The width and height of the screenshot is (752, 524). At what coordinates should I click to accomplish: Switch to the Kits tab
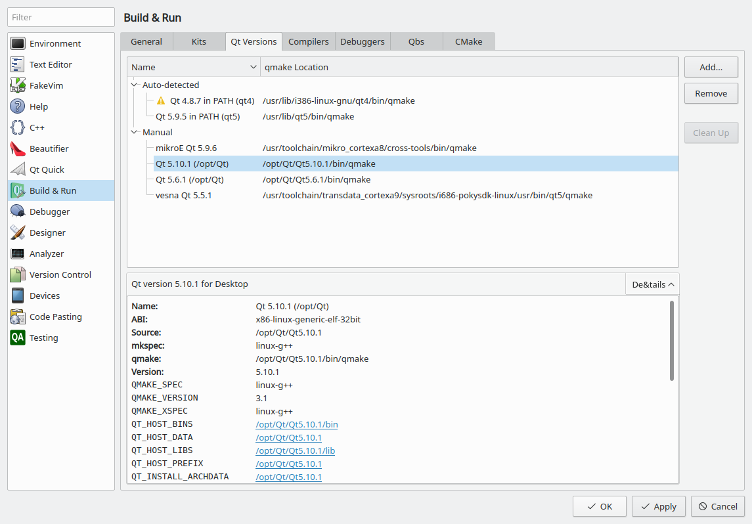pyautogui.click(x=199, y=41)
